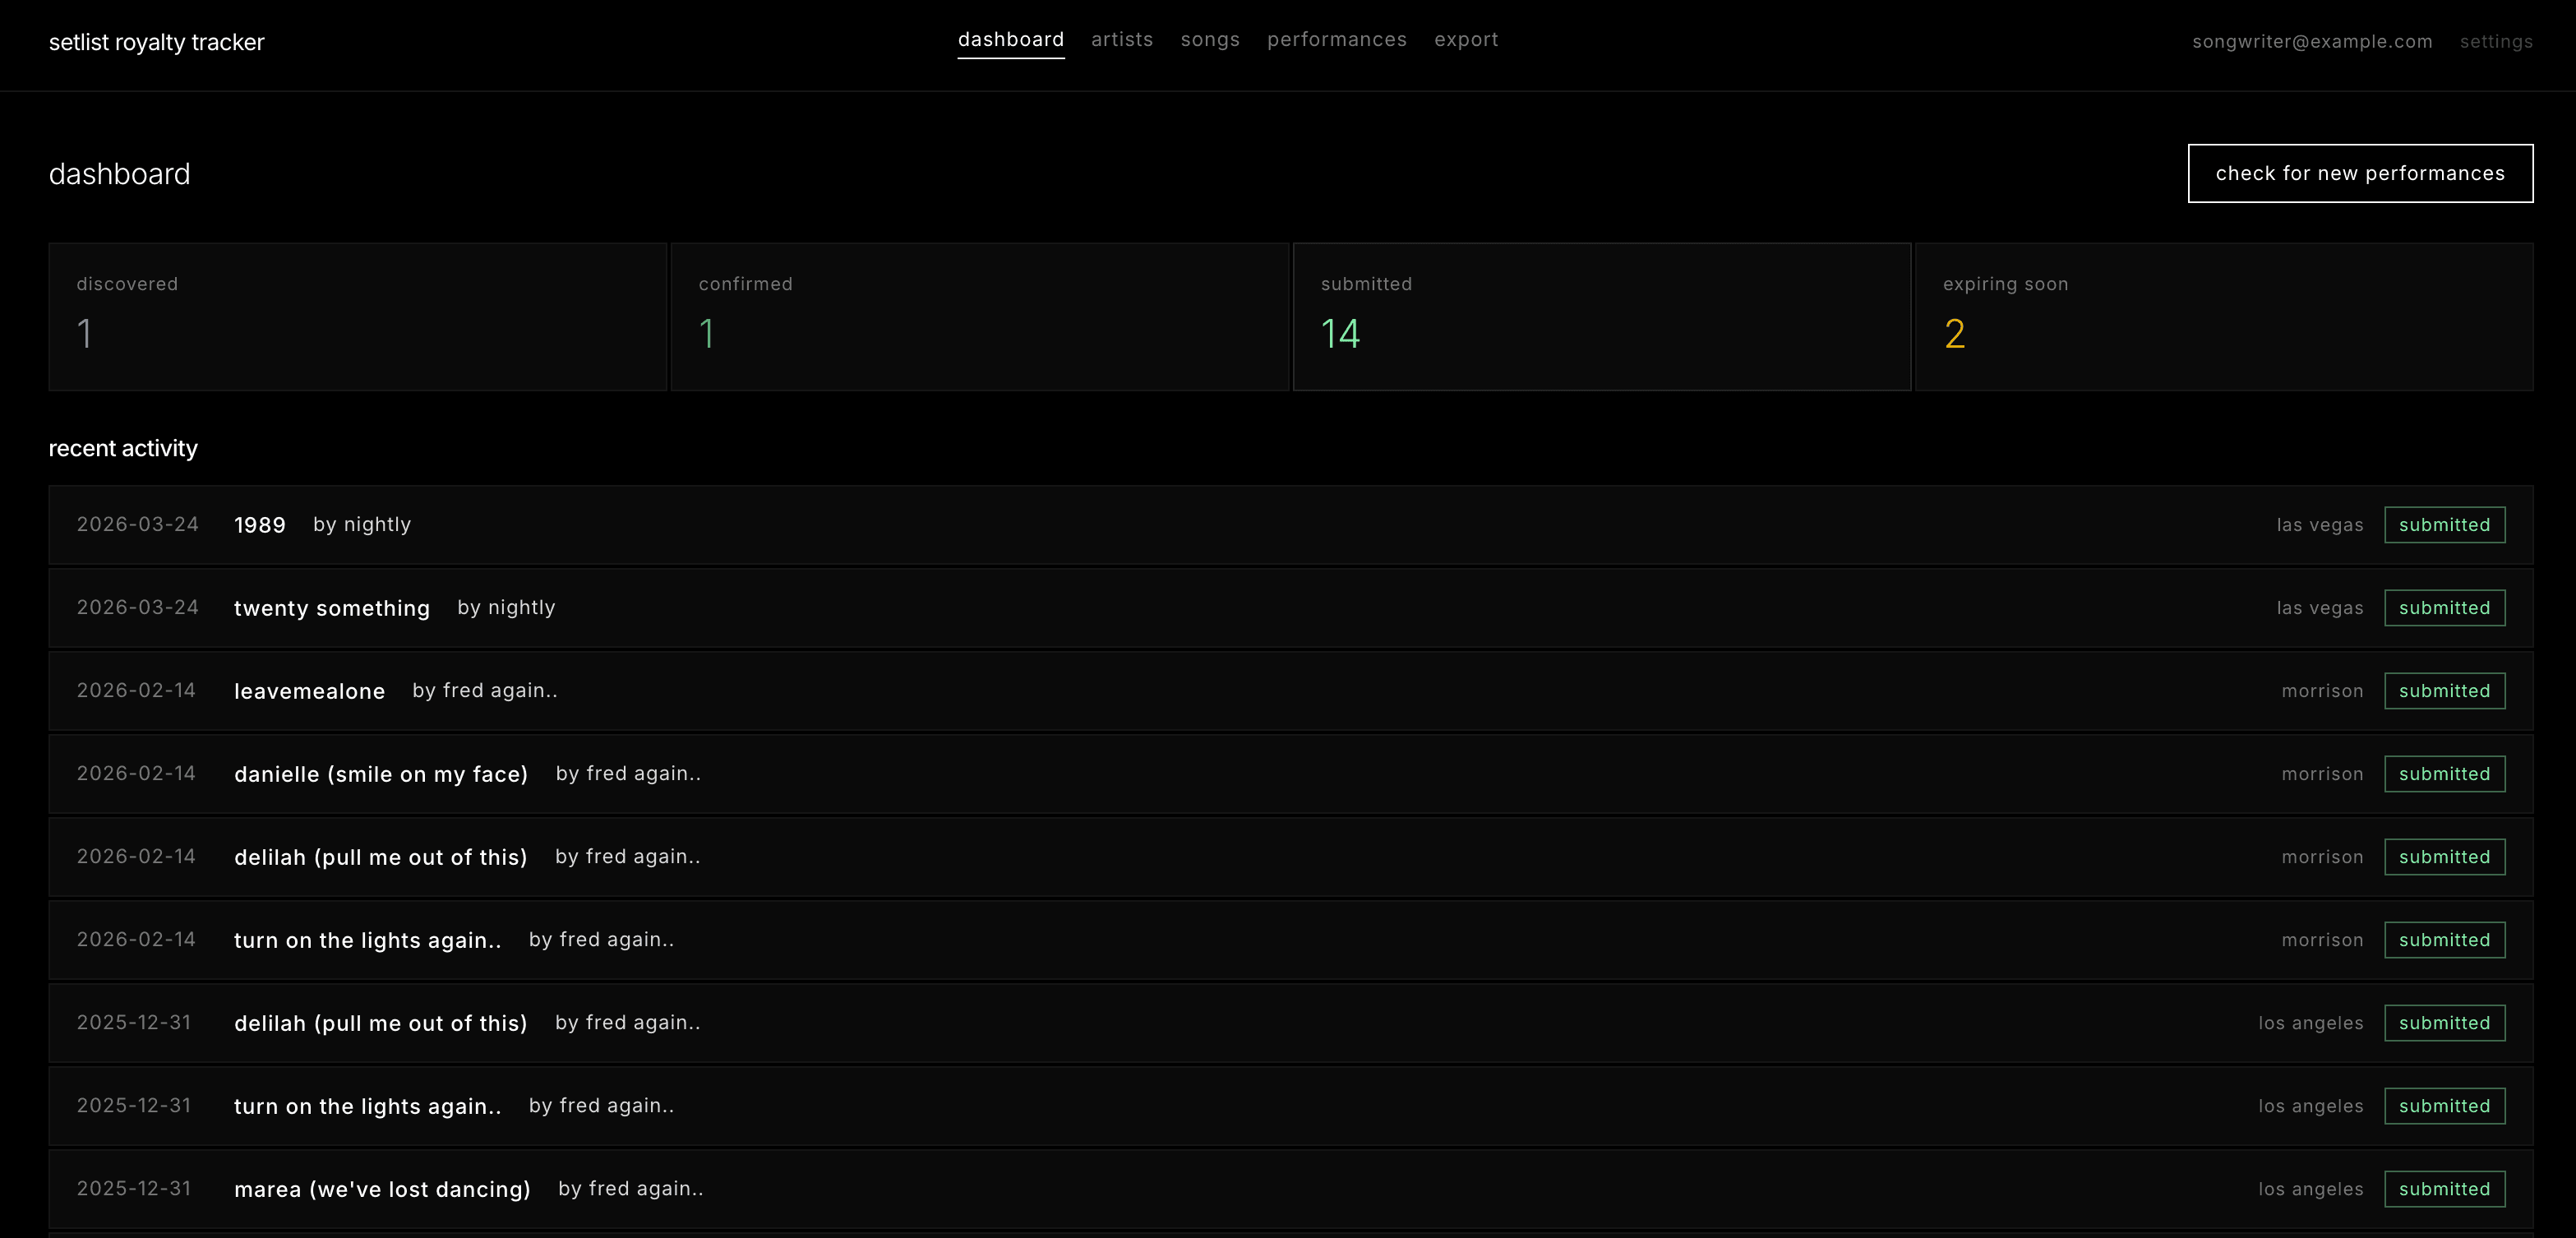2576x1238 pixels.
Task: Open settings
Action: (2496, 42)
